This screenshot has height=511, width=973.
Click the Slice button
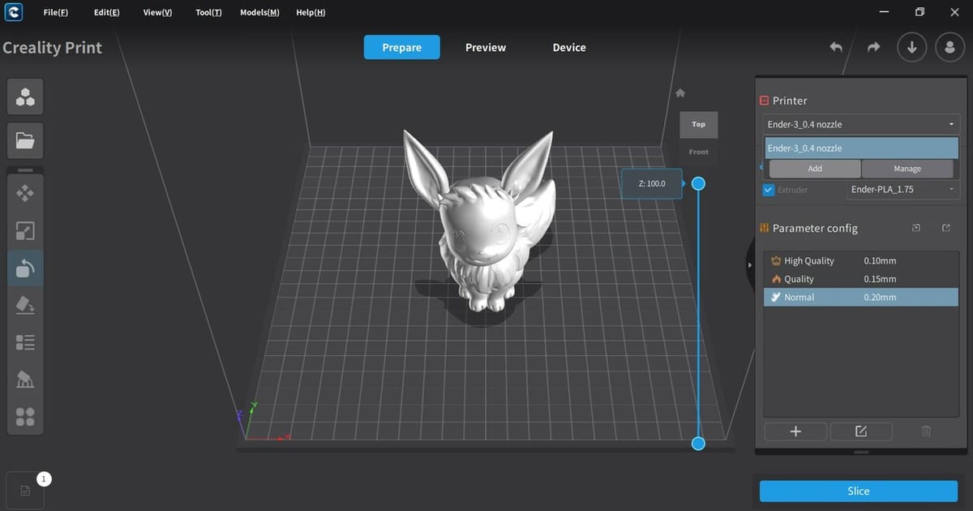click(859, 491)
